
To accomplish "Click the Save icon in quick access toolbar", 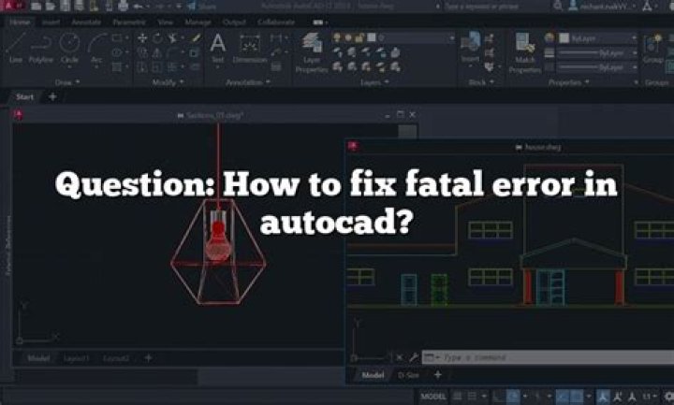I will pyautogui.click(x=65, y=6).
